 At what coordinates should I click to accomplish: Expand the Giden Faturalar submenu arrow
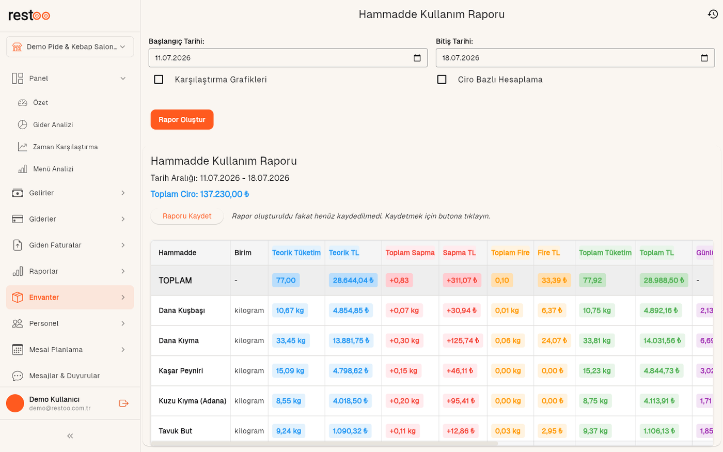(x=123, y=245)
